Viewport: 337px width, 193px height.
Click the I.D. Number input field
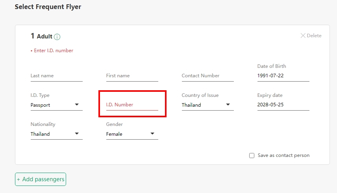click(132, 105)
